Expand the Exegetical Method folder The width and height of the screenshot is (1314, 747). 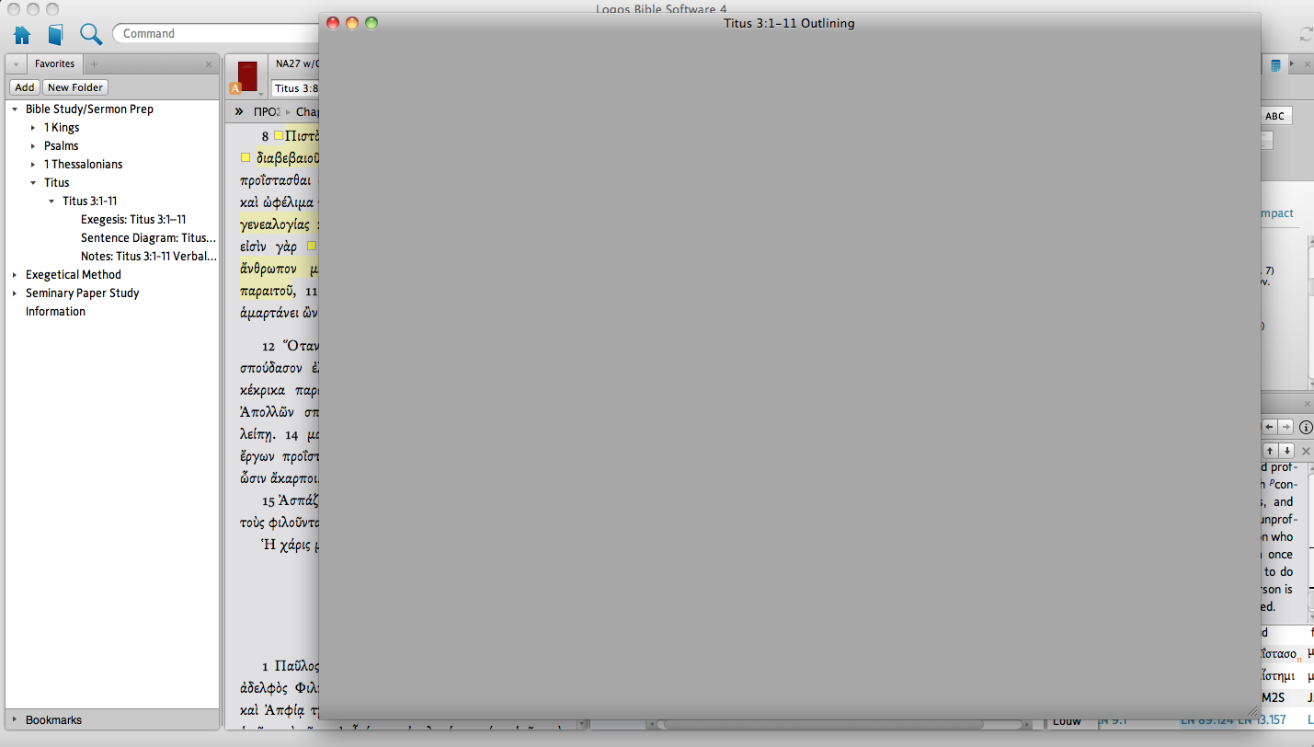tap(15, 274)
